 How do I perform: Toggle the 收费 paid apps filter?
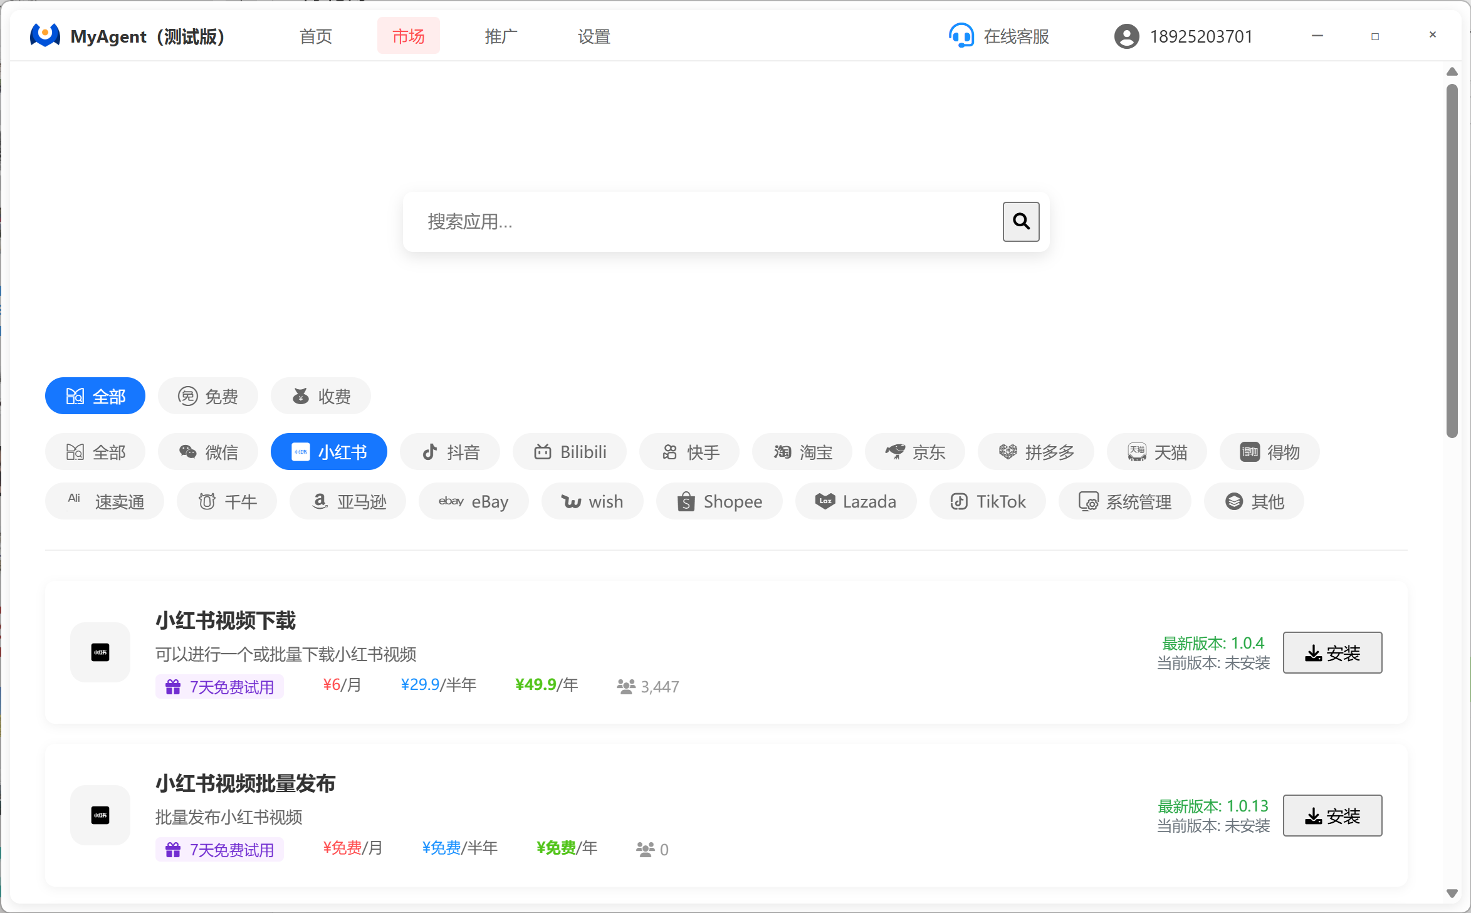click(320, 396)
